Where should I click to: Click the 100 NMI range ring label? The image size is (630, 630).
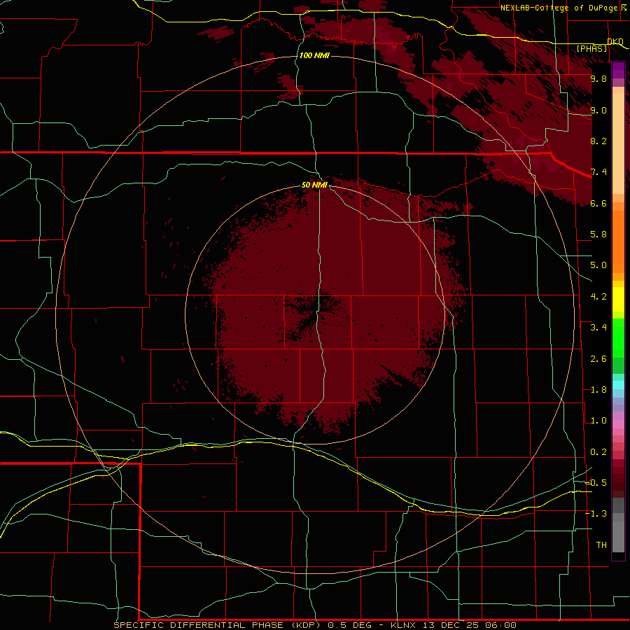[314, 55]
